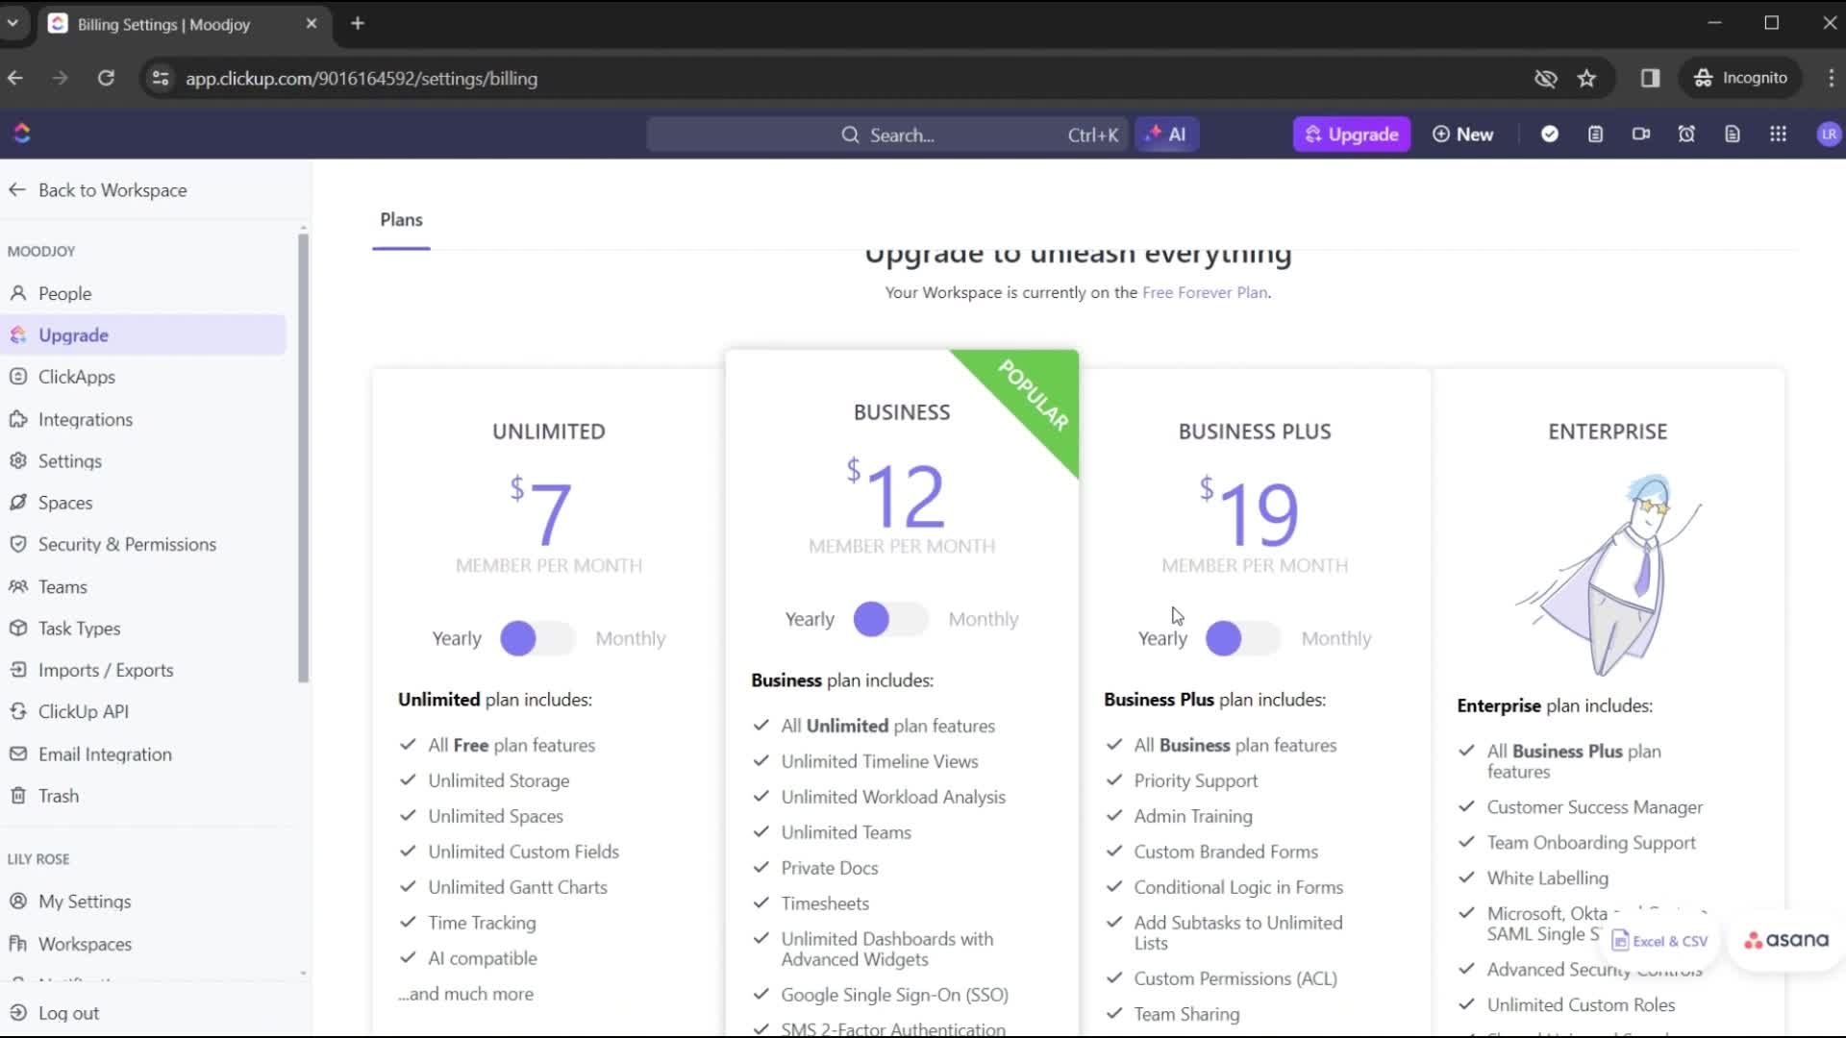Open Chrome three-dot menu
Image resolution: width=1846 pixels, height=1038 pixels.
[1831, 79]
